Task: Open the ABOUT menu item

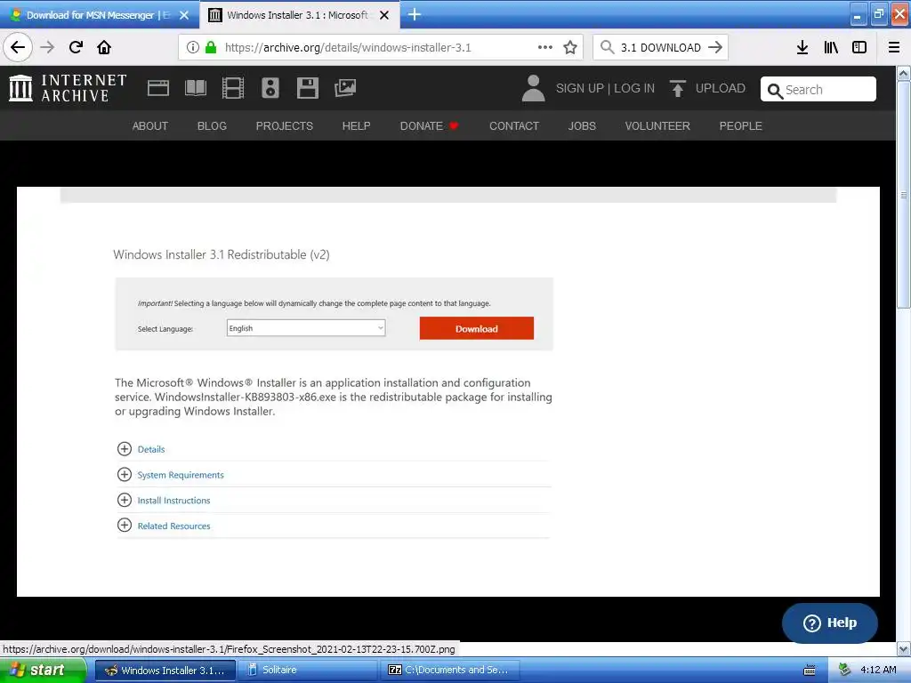Action: pyautogui.click(x=149, y=126)
